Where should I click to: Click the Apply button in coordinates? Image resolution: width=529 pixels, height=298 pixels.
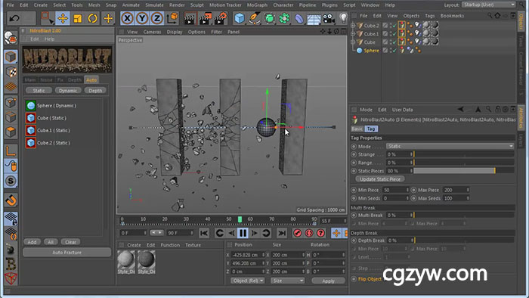328,281
